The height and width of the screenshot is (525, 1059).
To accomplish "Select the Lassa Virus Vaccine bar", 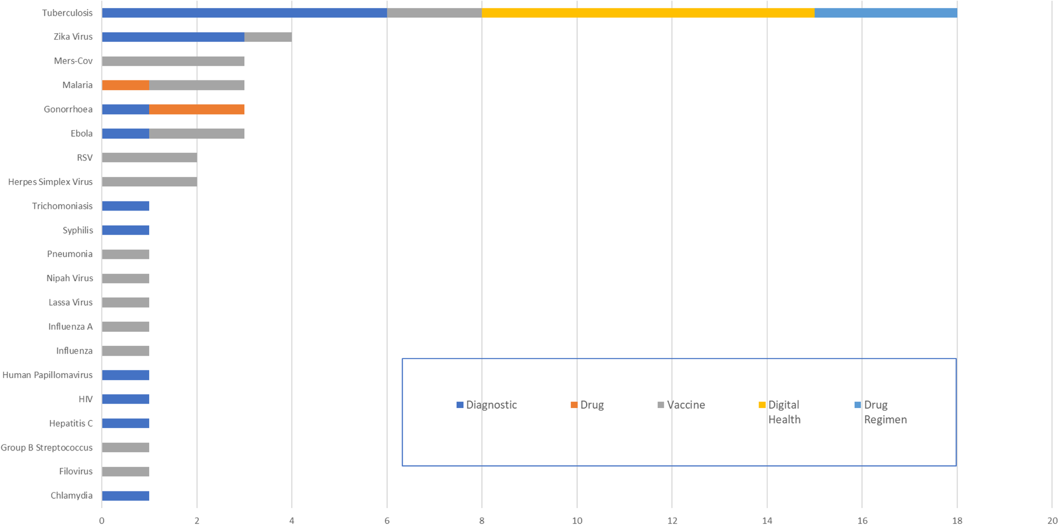I will [126, 302].
